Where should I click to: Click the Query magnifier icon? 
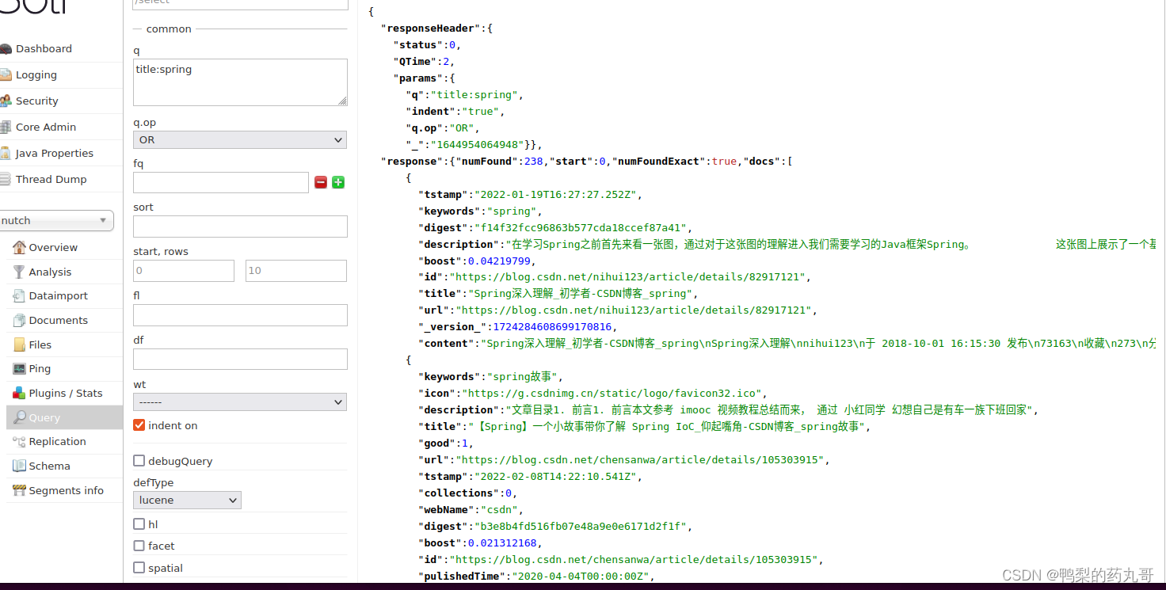(x=19, y=417)
